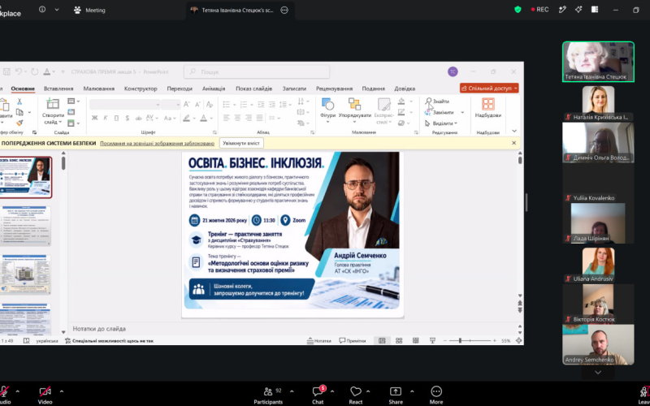Open the Конструктор ribbon tab

[141, 89]
